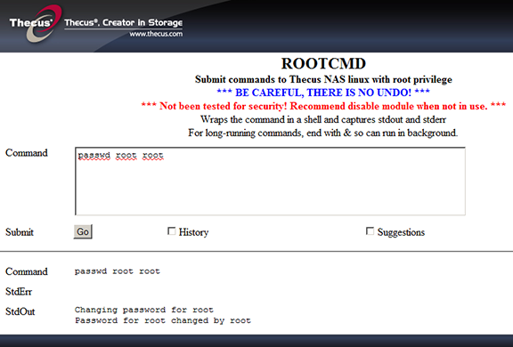Screen dimensions: 513x347
Task: Click 'Thecus, Creator in Storage' tagline
Action: coord(123,23)
